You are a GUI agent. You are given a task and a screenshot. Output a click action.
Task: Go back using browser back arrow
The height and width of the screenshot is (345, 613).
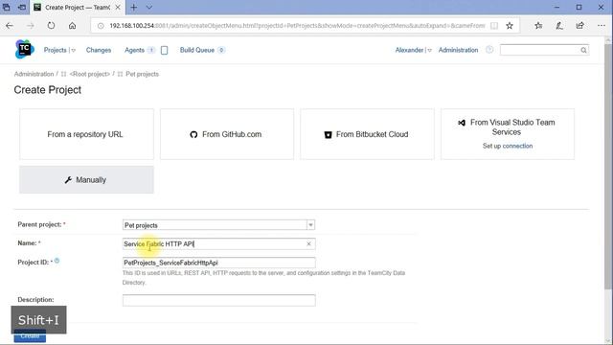(10, 26)
